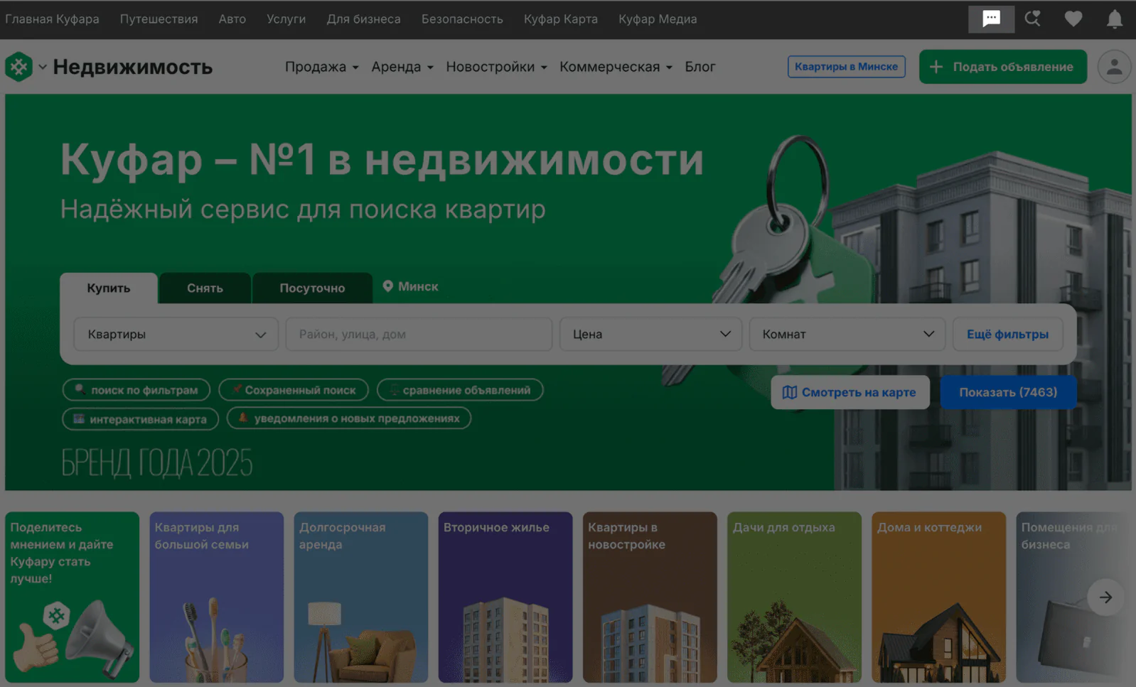This screenshot has width=1136, height=687.
Task: Open Авто link in top bar
Action: [x=232, y=19]
